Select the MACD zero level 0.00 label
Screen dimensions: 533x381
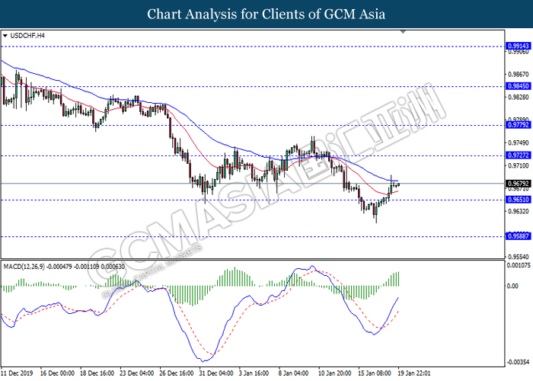click(513, 287)
